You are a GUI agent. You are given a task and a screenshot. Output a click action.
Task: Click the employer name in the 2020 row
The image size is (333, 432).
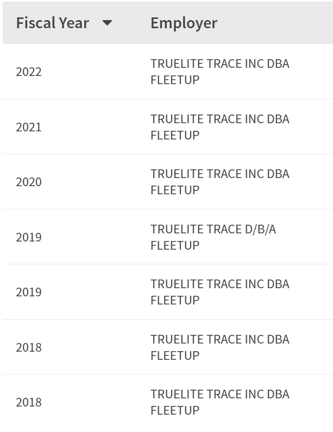pos(219,182)
